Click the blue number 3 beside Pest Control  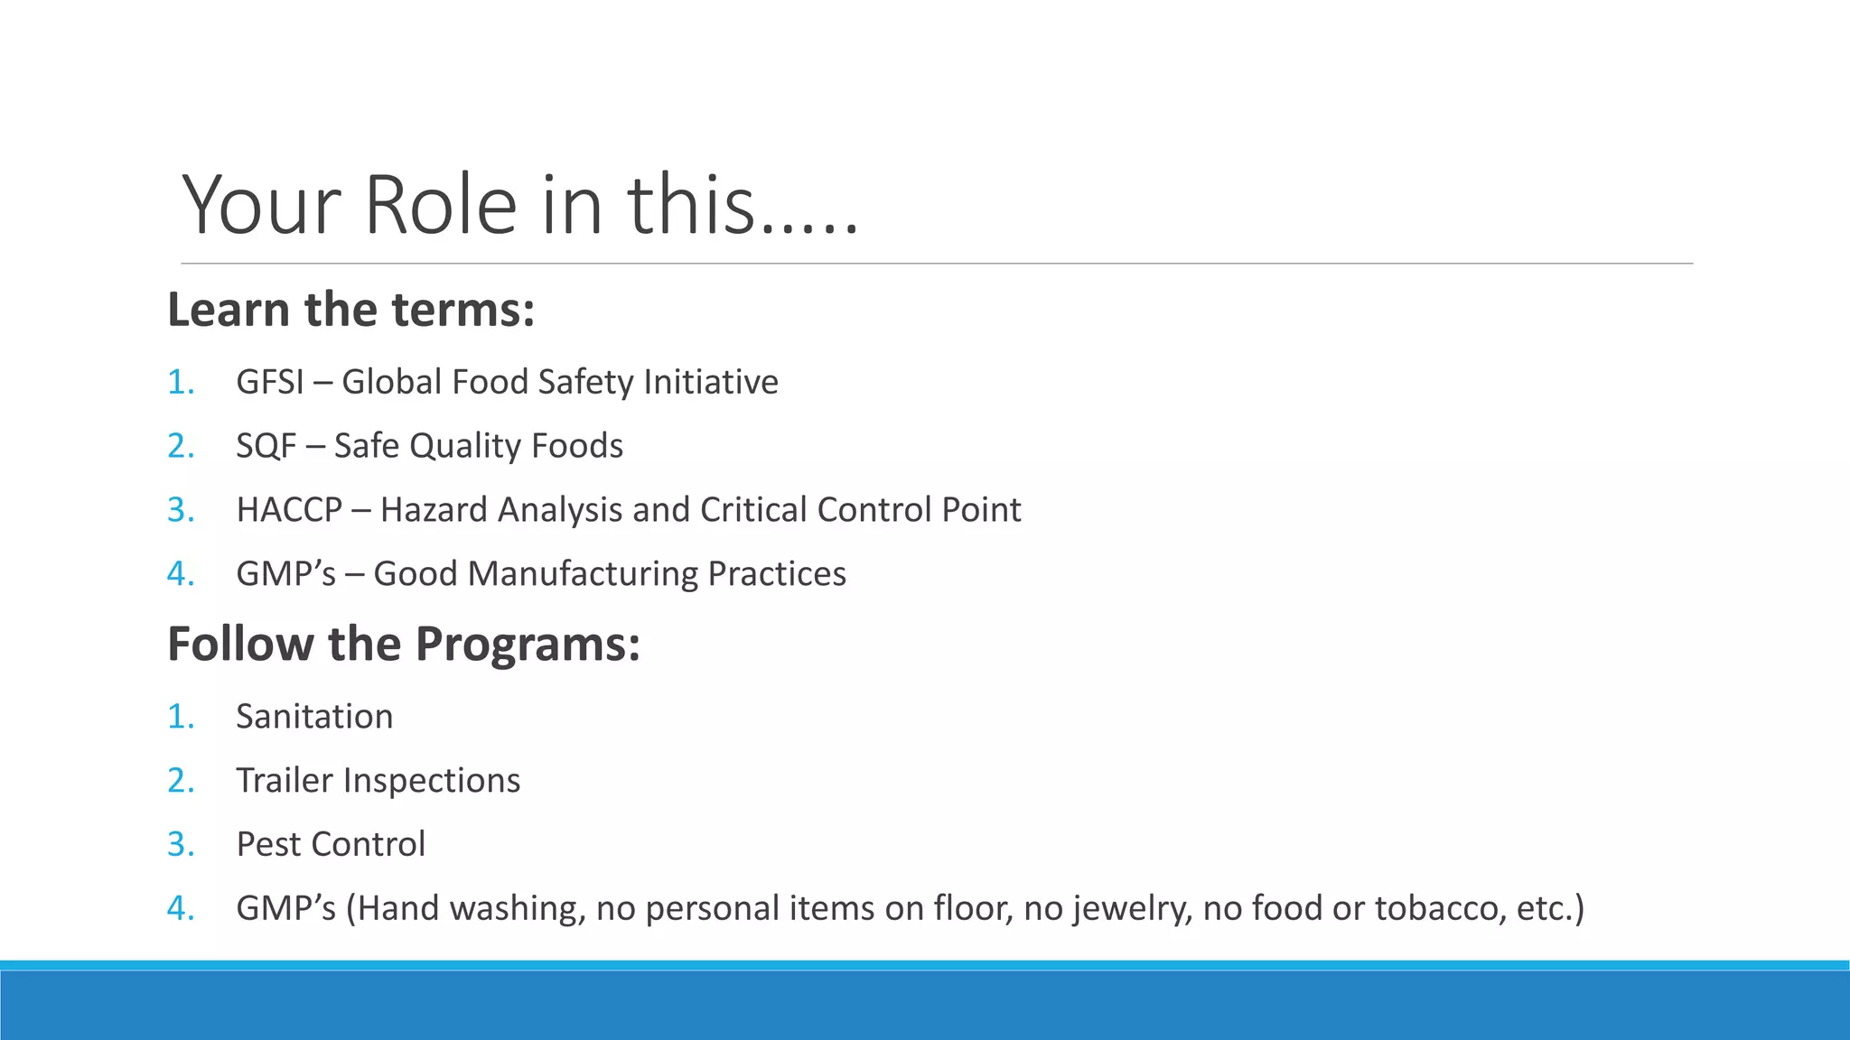click(x=181, y=844)
